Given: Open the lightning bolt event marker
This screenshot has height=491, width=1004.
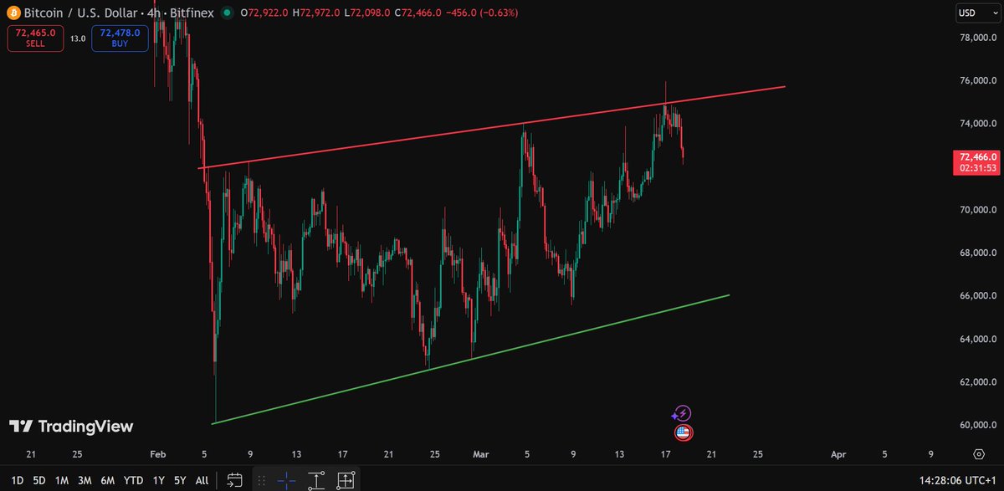Looking at the screenshot, I should coord(683,413).
